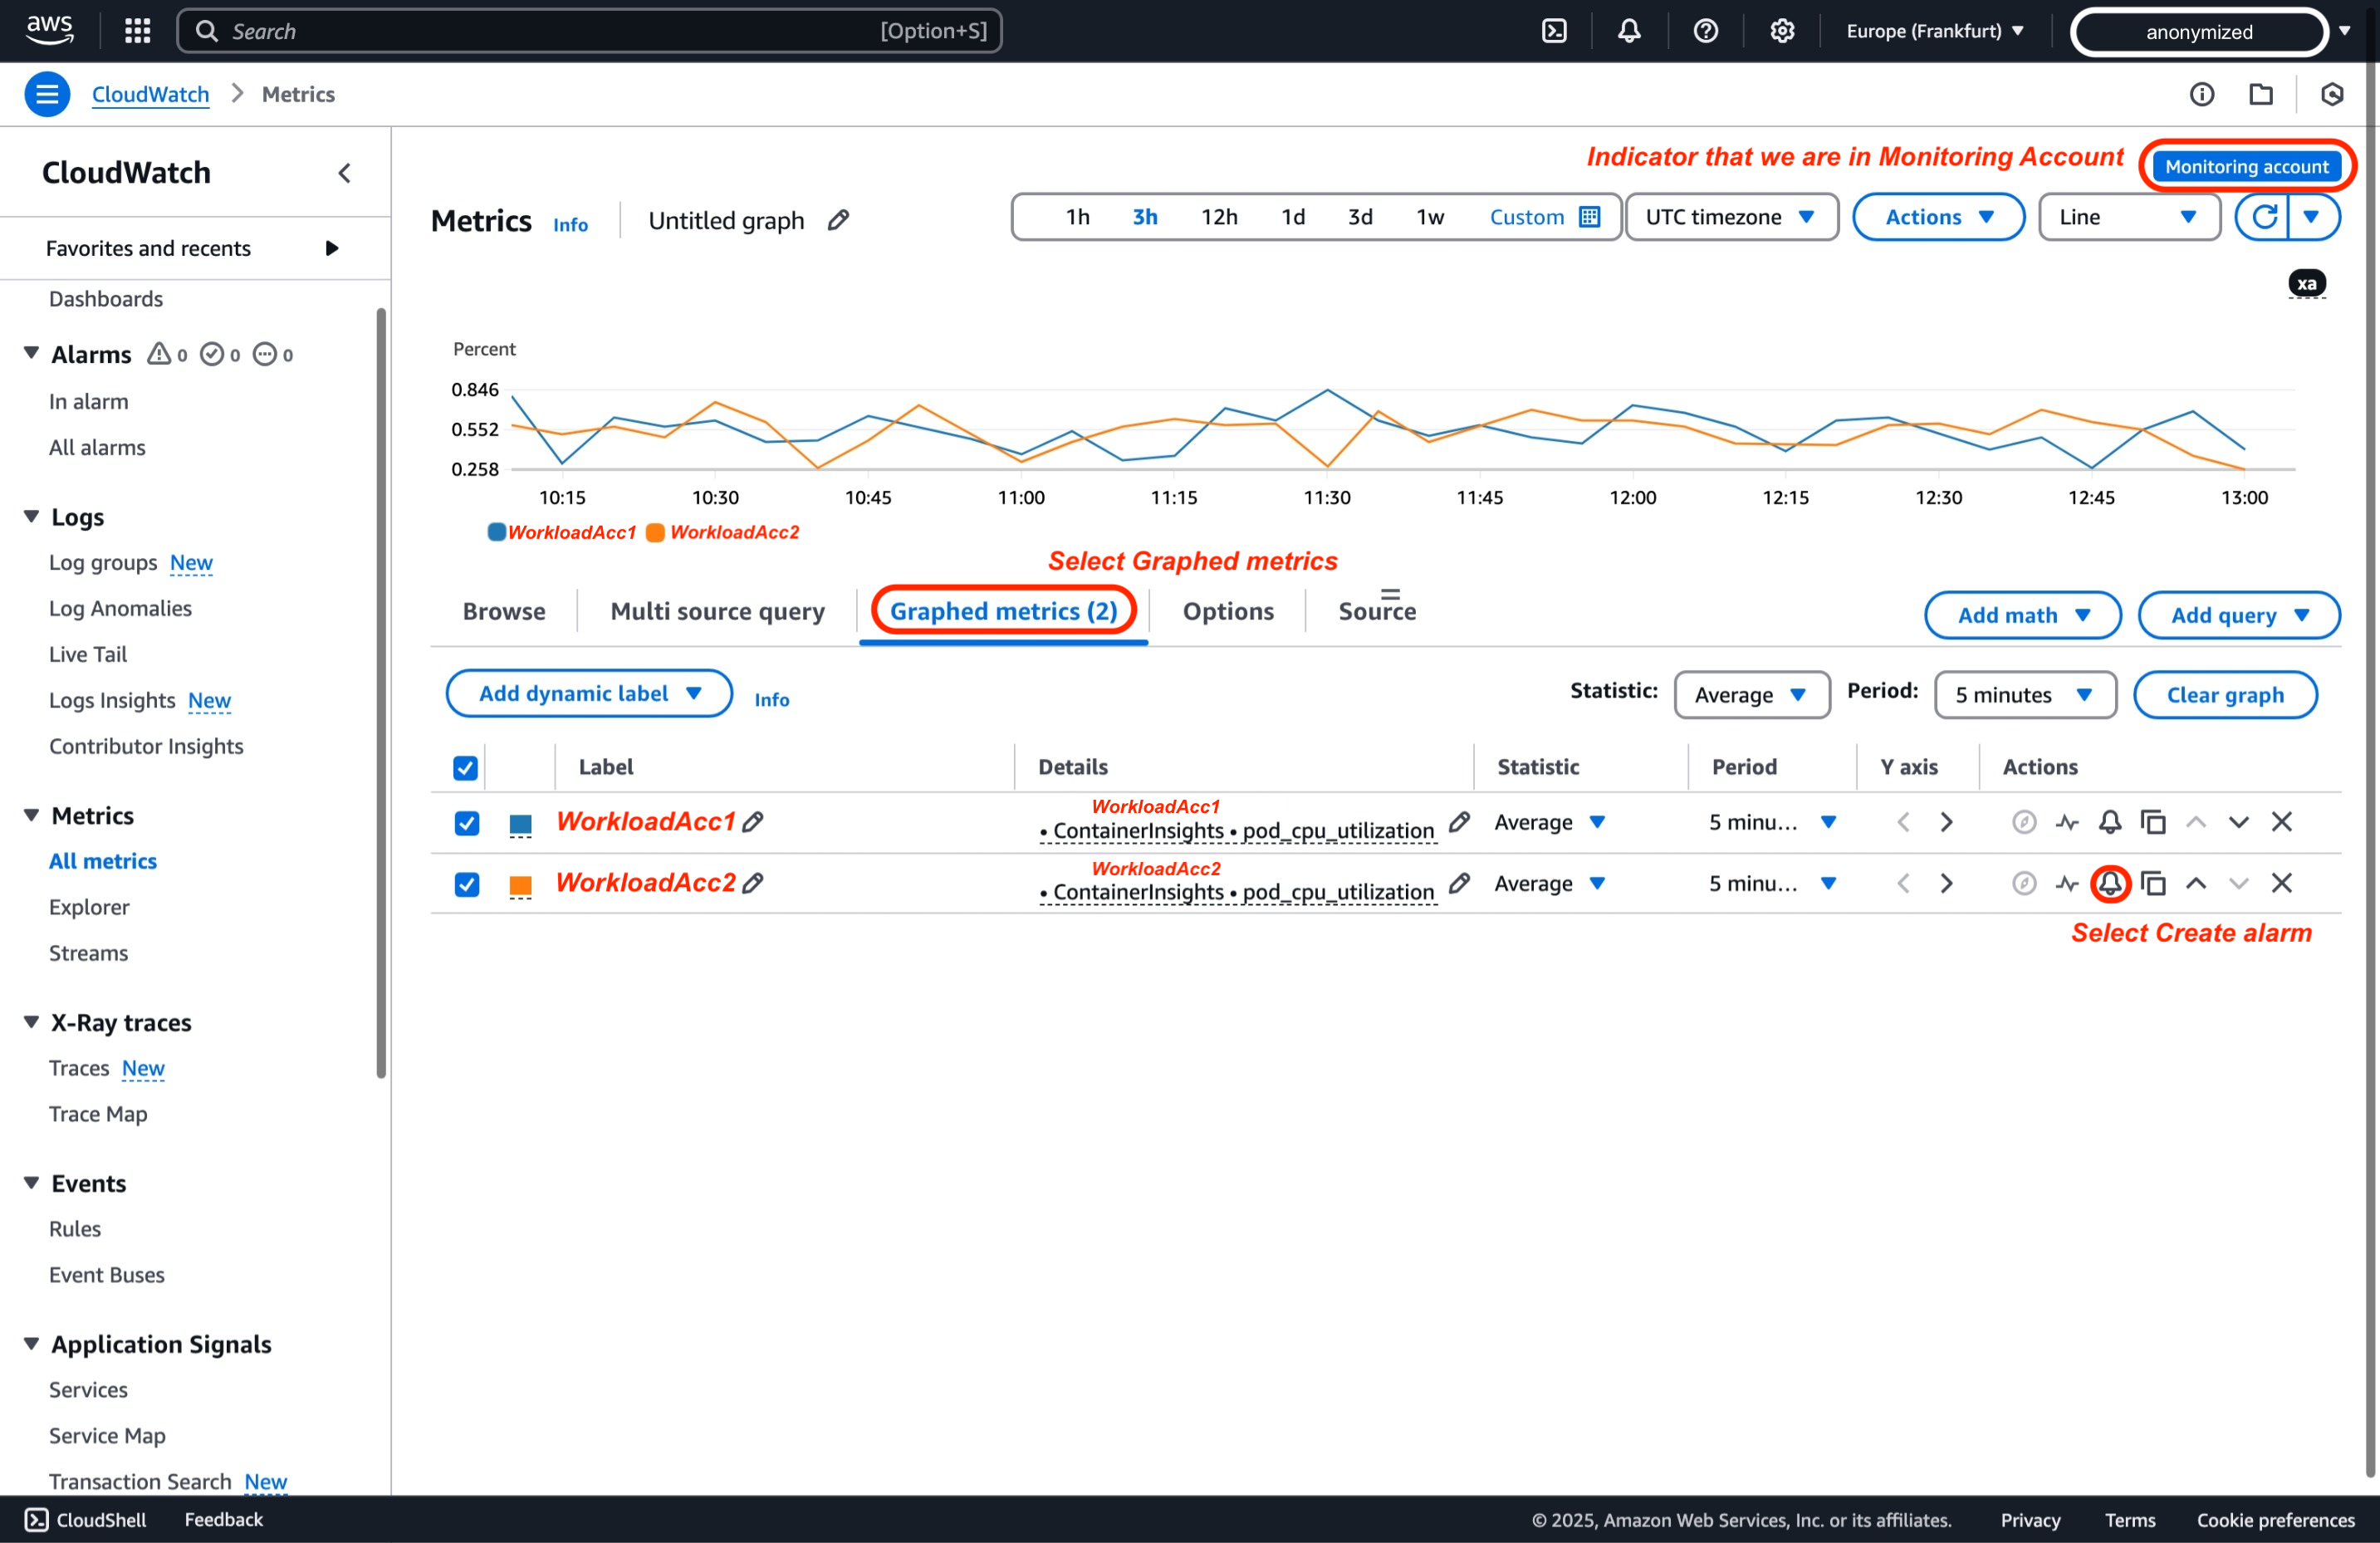Open the refresh interval dropdown arrow

coord(2311,217)
